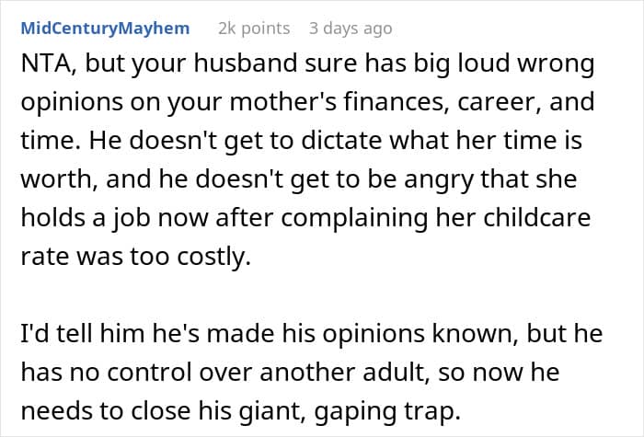The width and height of the screenshot is (644, 437).
Task: Click the 2k points score
Action: tap(253, 28)
